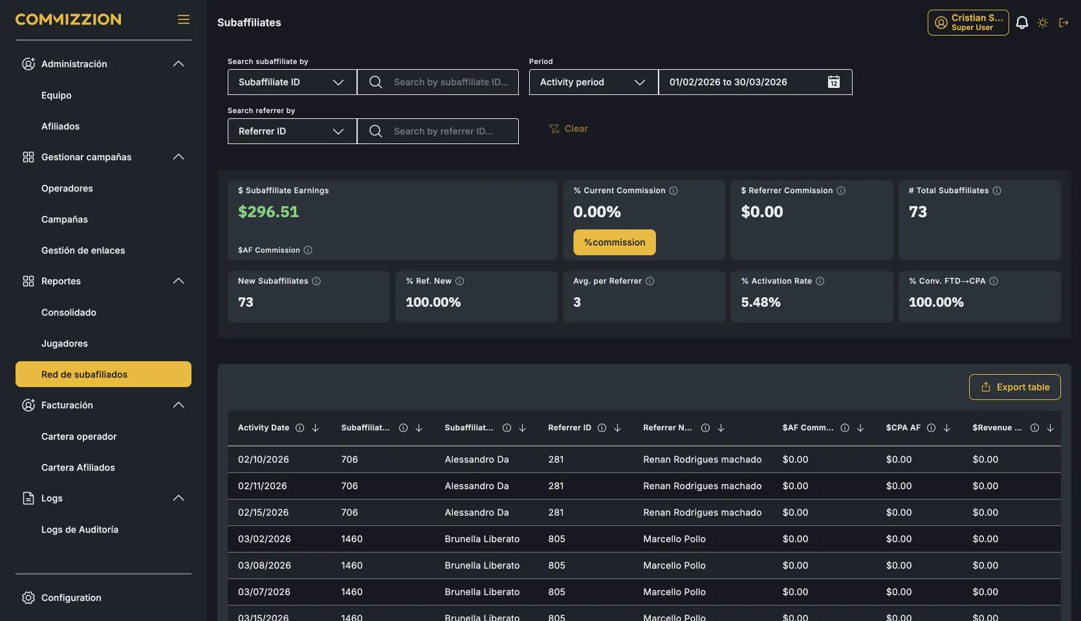The image size is (1081, 621).
Task: Toggle light theme with sun icon
Action: pyautogui.click(x=1043, y=23)
